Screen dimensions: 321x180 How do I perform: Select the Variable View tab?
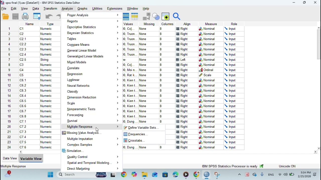(31, 159)
